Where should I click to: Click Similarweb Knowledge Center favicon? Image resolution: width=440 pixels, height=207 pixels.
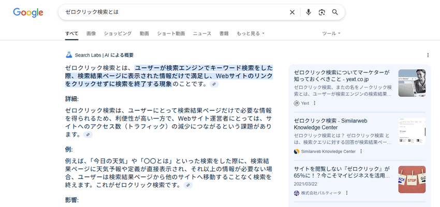click(297, 152)
